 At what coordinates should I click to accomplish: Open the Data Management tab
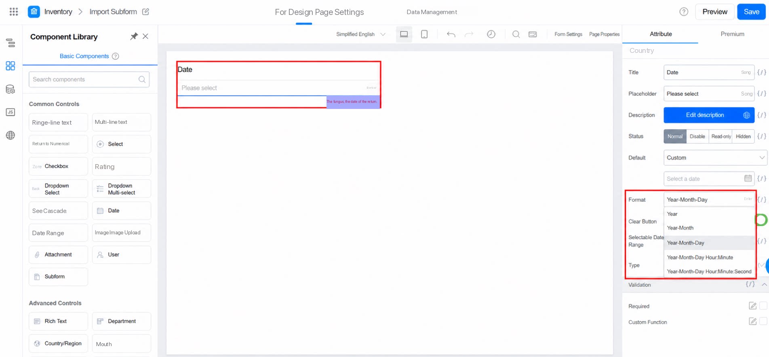[x=432, y=12]
